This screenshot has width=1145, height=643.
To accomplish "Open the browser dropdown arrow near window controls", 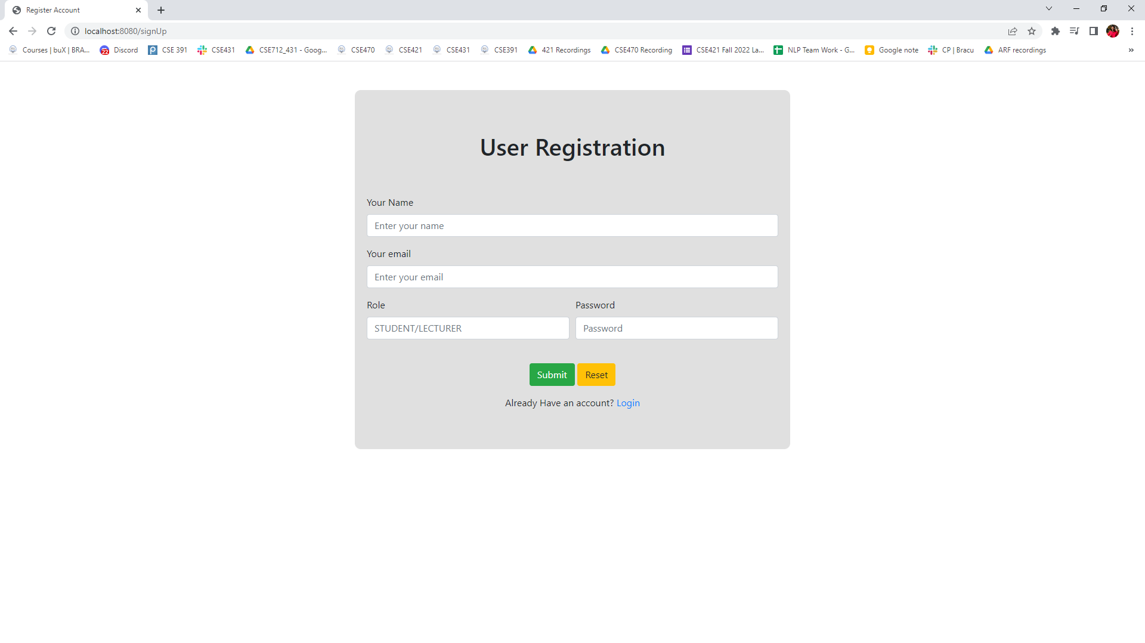I will [1048, 8].
